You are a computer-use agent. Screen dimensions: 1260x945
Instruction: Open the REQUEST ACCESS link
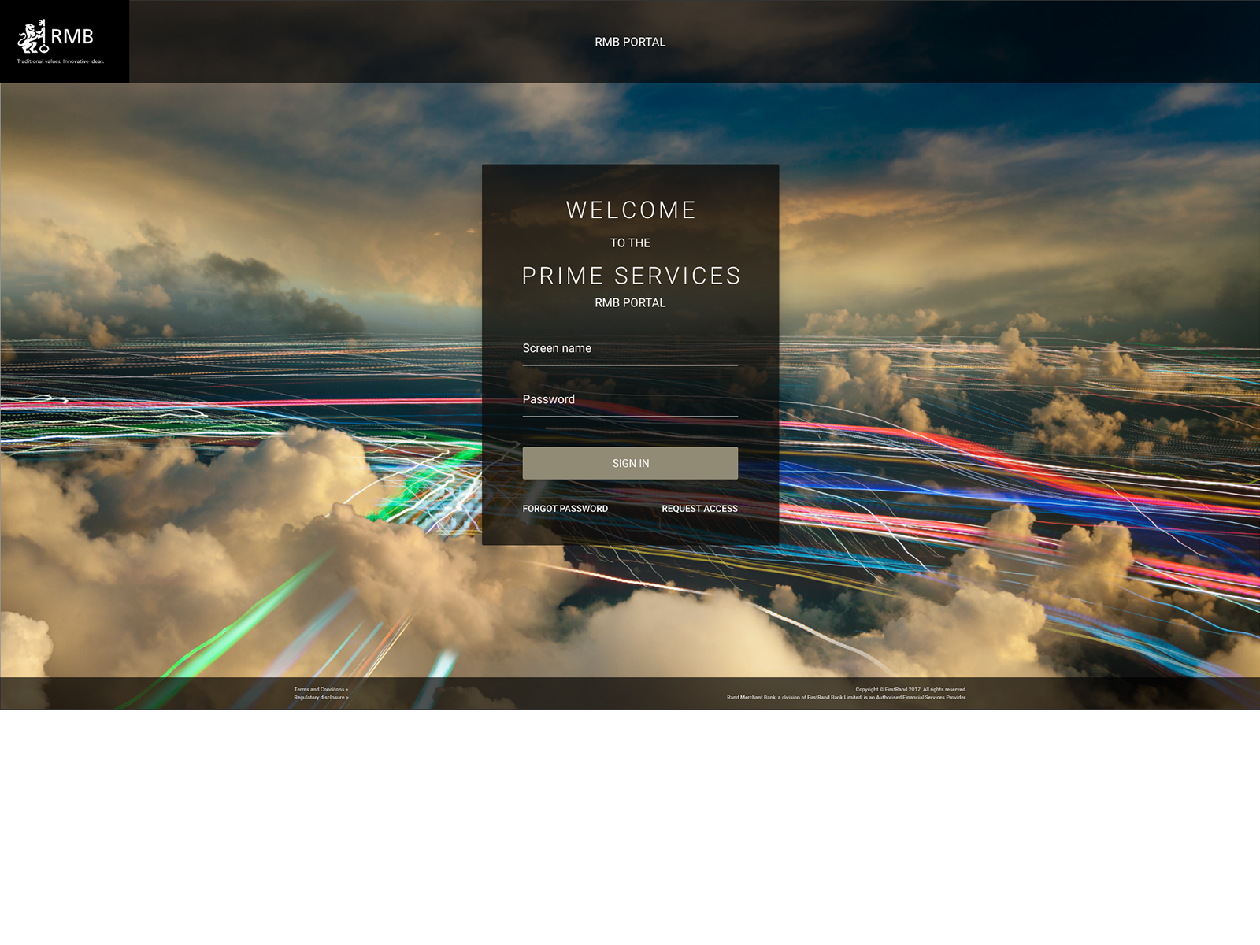click(x=699, y=509)
